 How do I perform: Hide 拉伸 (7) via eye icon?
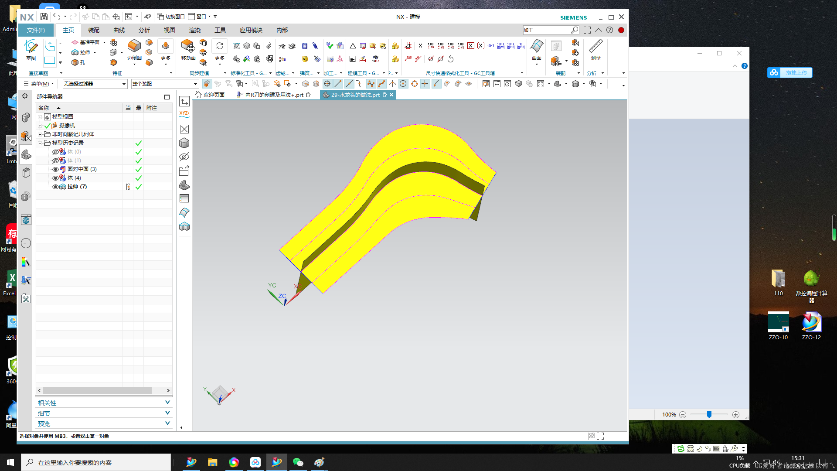pos(55,187)
